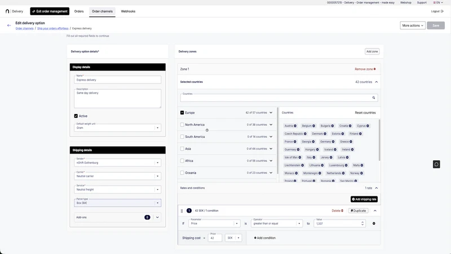Open the Webhooks tab
The width and height of the screenshot is (451, 254).
click(x=128, y=11)
